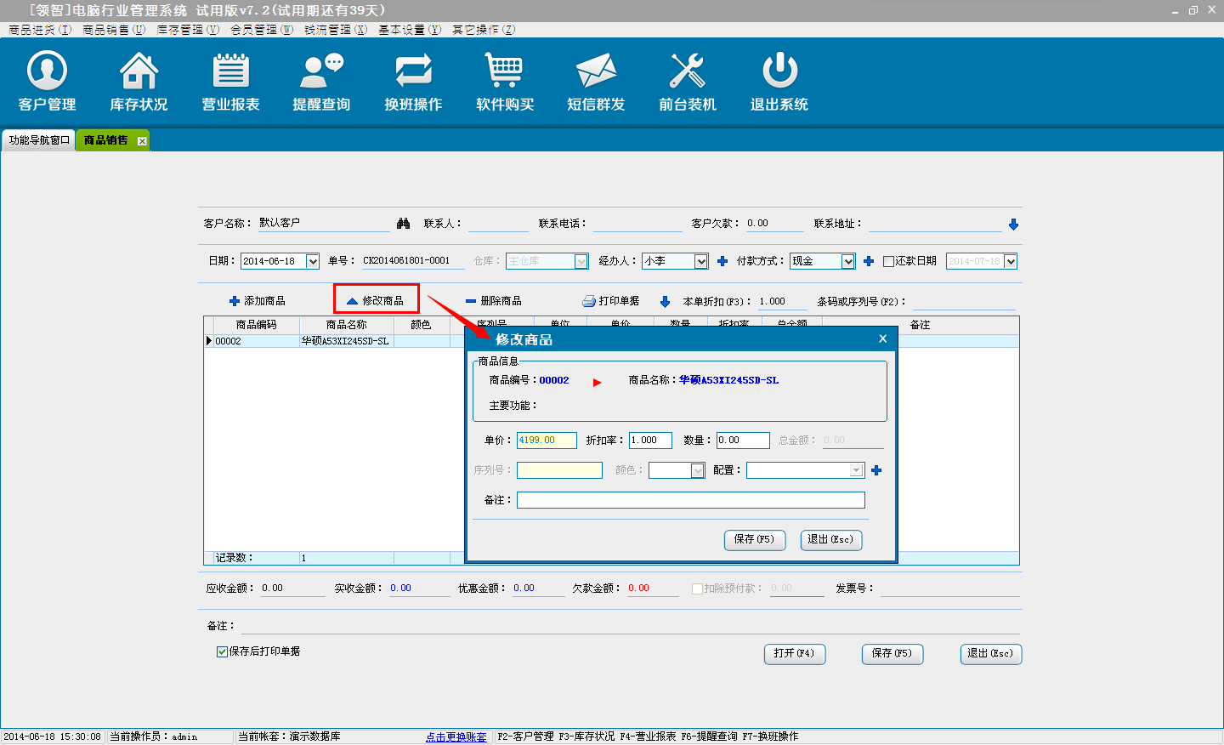The height and width of the screenshot is (745, 1224).
Task: Click the 点击更换账套 link
Action: pos(456,737)
